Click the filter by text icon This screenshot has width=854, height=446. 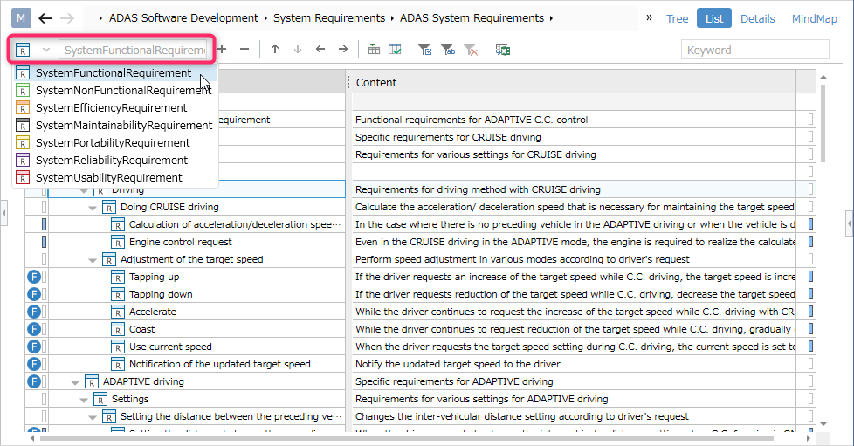point(448,50)
